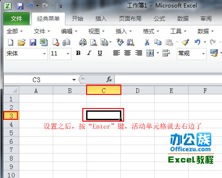This screenshot has height=178, width=222.
Task: Click the save-as Excel workbook icon
Action: pos(44,42)
